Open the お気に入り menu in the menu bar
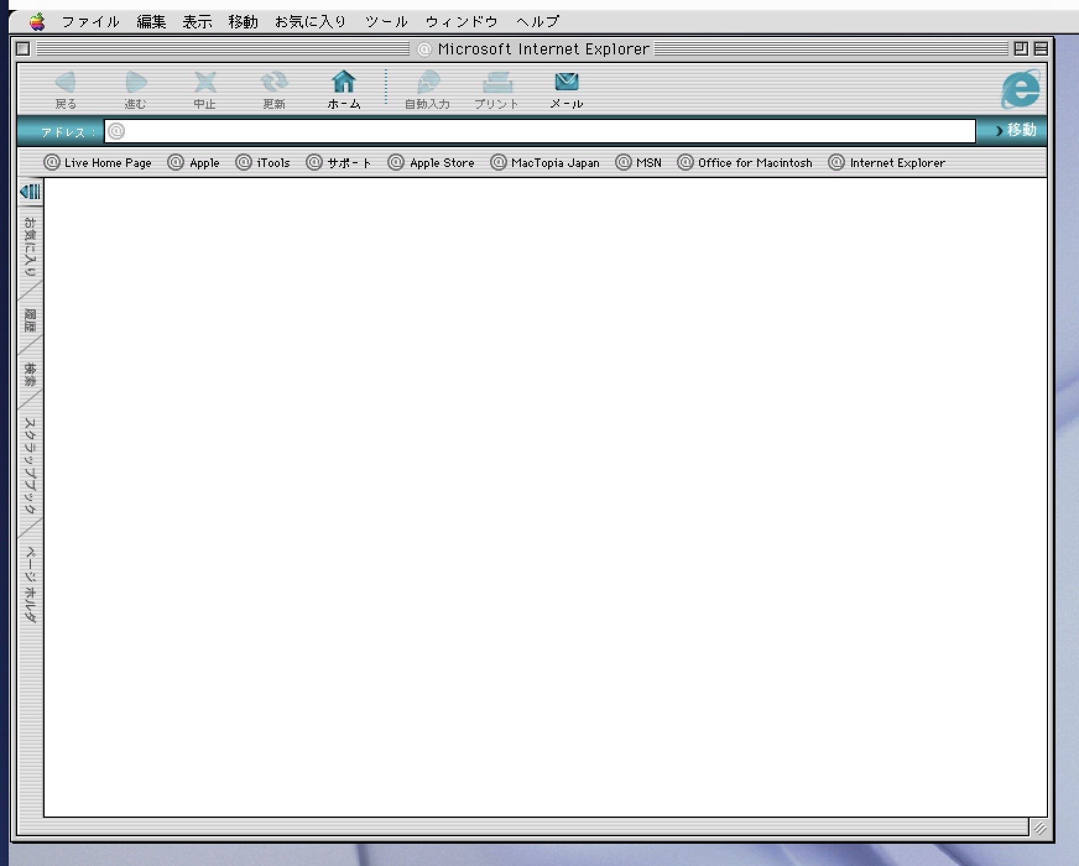The height and width of the screenshot is (866, 1079). (x=311, y=22)
